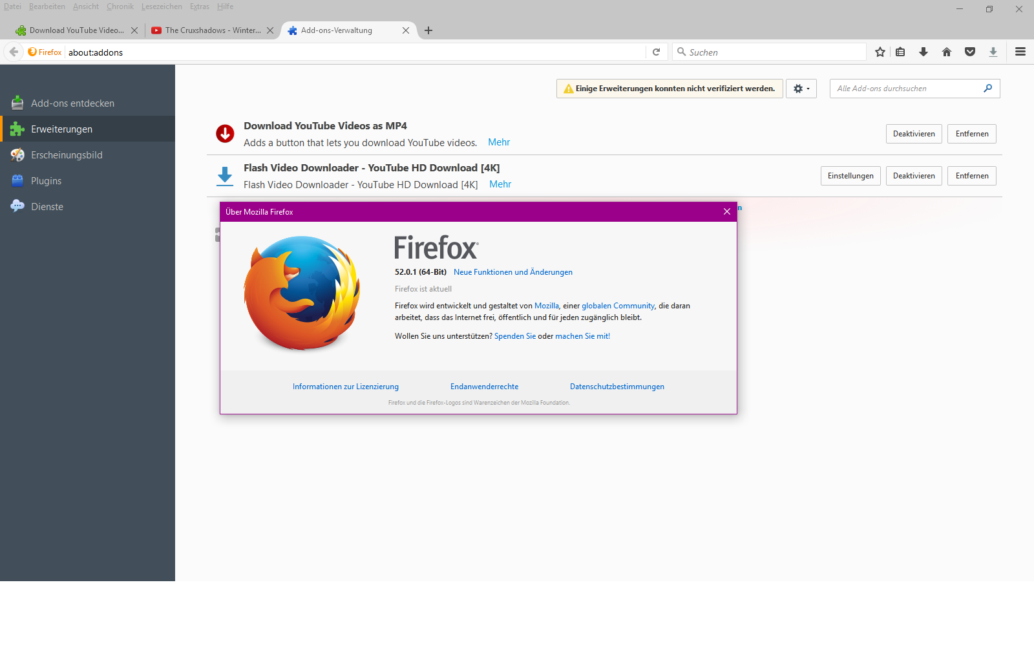
Task: Remove Download YouTube Videos as MP4 extension
Action: click(972, 134)
